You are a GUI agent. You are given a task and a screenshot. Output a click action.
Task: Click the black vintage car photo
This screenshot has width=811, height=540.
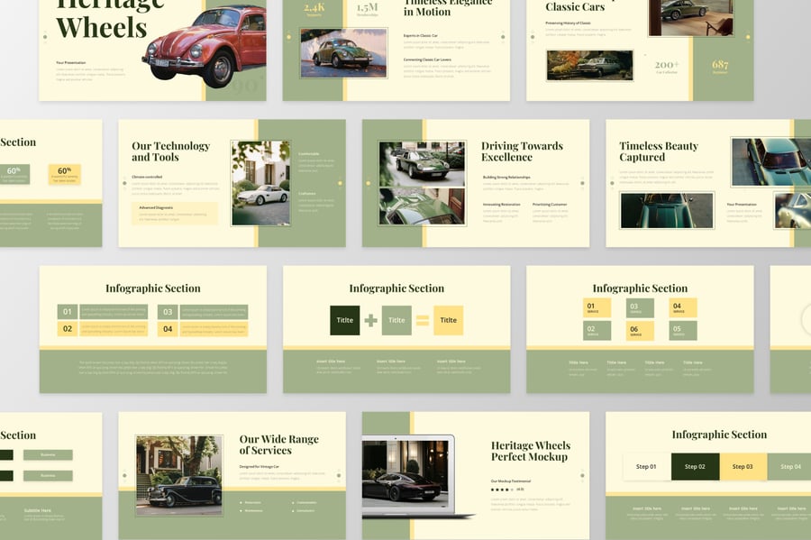(x=178, y=475)
